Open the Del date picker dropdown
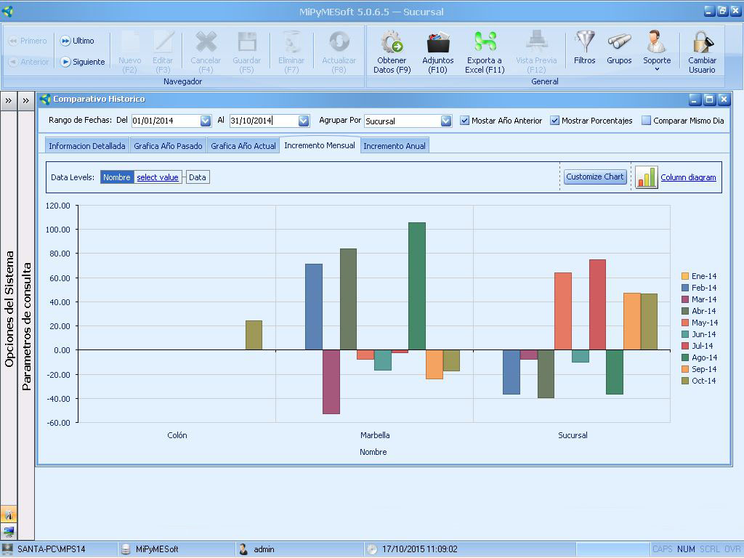Image resolution: width=744 pixels, height=558 pixels. coord(206,121)
